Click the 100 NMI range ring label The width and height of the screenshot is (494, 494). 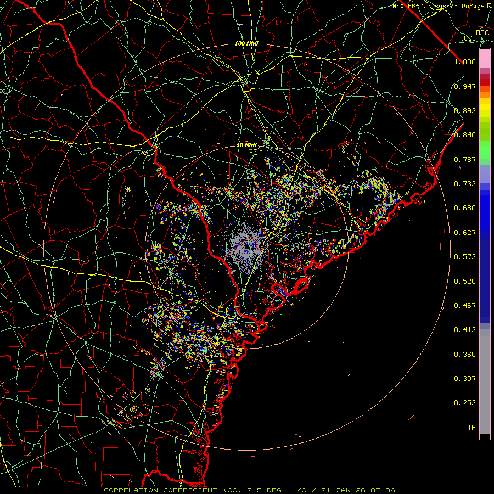pos(246,43)
